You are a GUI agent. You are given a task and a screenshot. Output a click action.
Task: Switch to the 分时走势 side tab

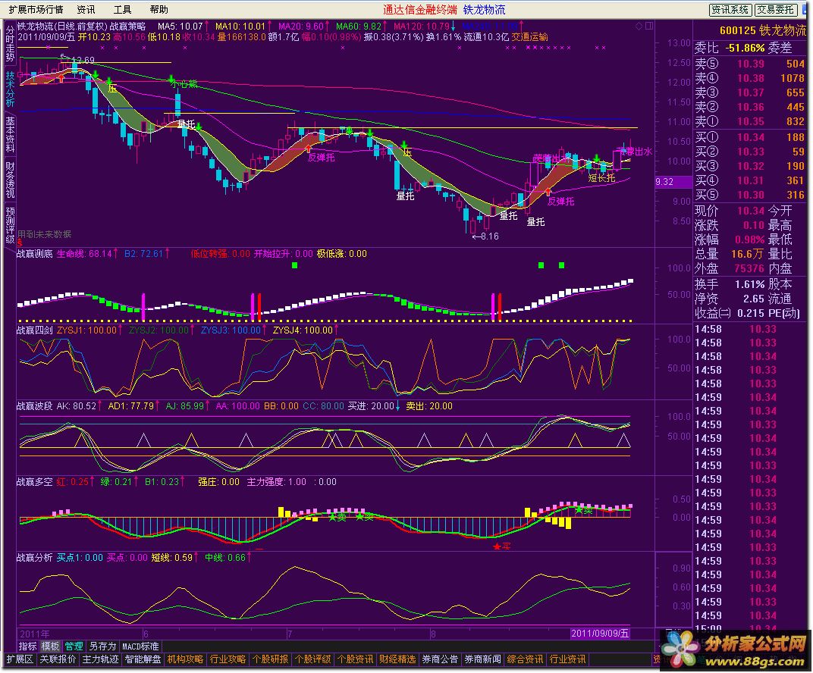click(x=10, y=43)
